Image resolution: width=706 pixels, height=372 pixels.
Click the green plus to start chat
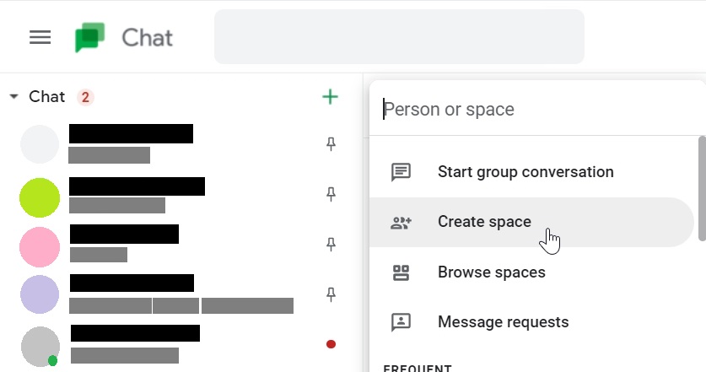330,97
